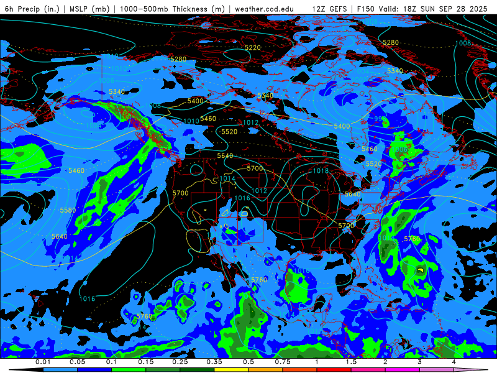Click the legend value 4
Image resolution: width=497 pixels, height=373 pixels.
click(454, 362)
